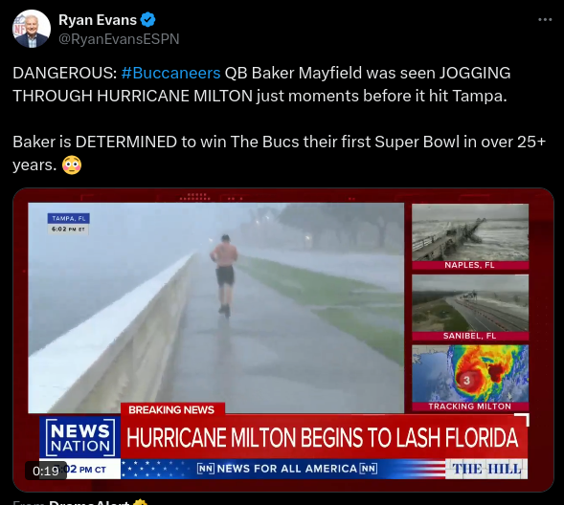Open the #Buccaneers hashtag link
564x505 pixels.
[170, 73]
